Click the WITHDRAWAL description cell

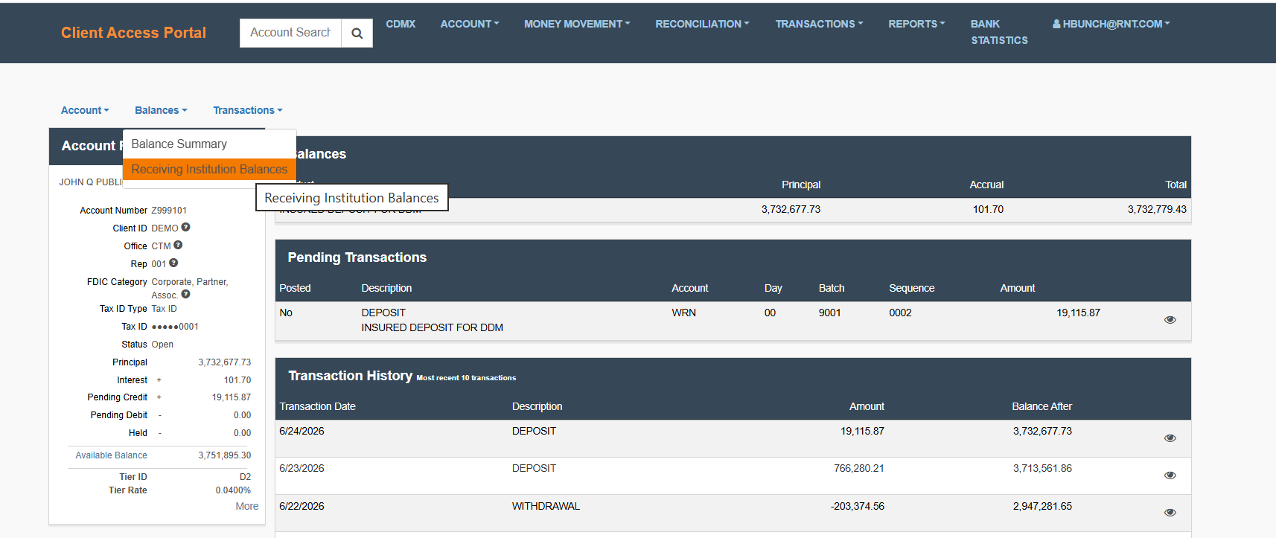point(546,506)
